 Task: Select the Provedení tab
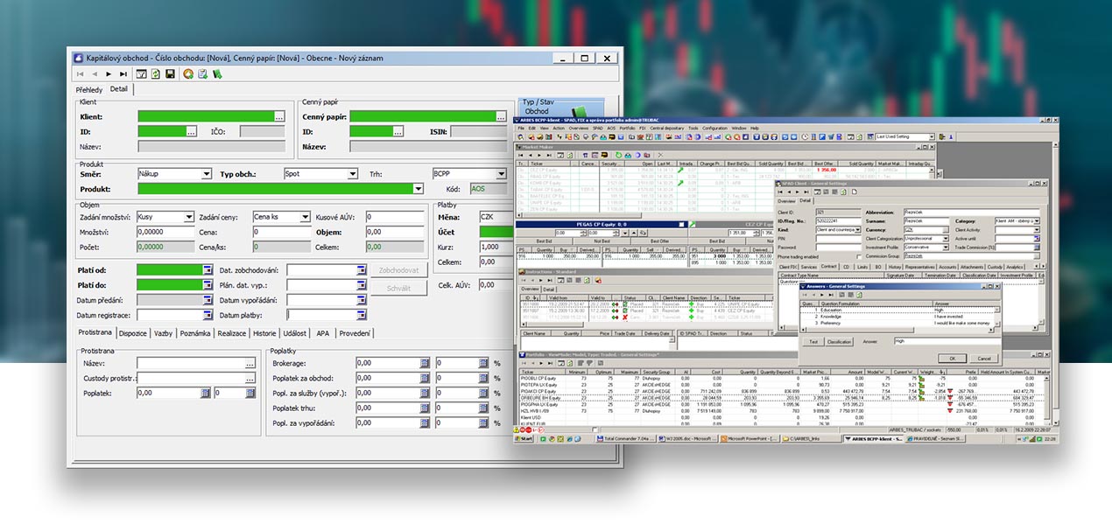tap(355, 333)
